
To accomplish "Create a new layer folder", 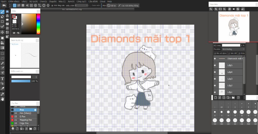I will [233, 98].
